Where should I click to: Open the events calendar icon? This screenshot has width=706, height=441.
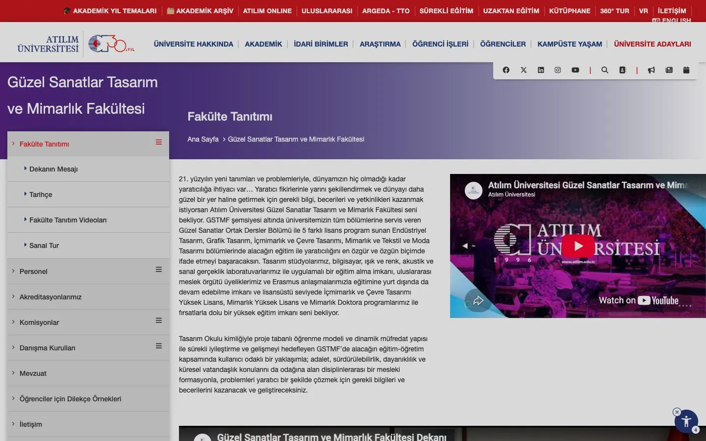[686, 70]
